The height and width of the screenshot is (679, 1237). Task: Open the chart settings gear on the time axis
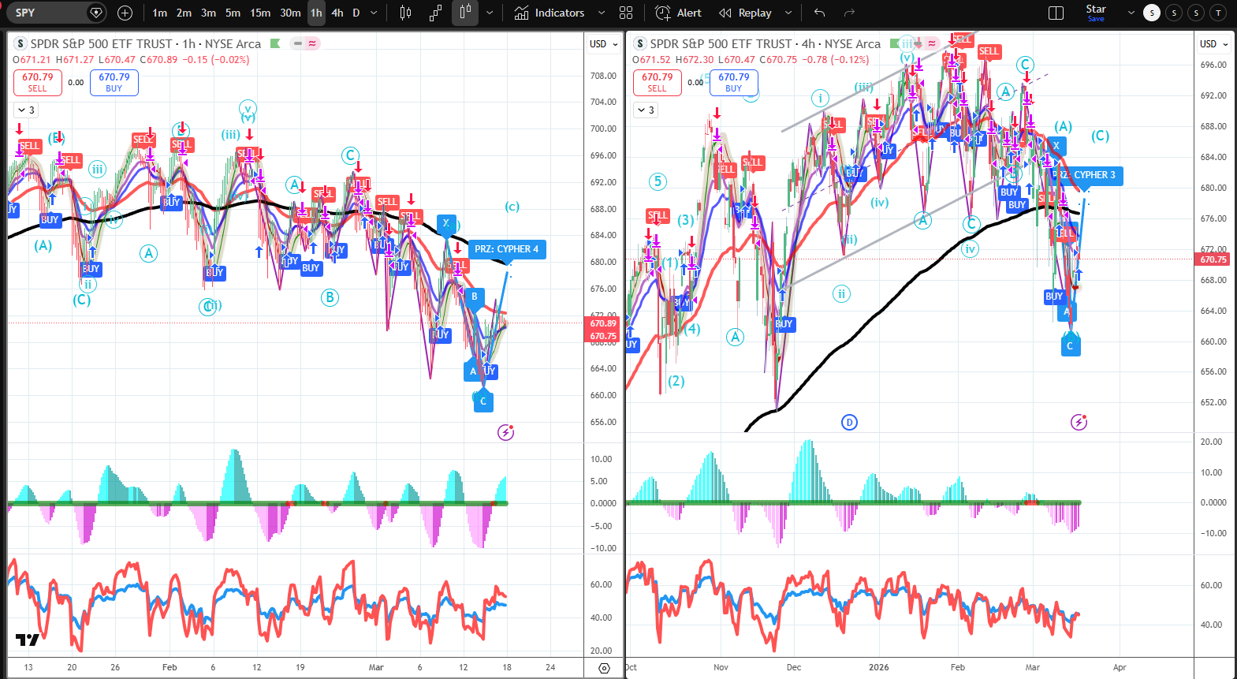coord(604,668)
